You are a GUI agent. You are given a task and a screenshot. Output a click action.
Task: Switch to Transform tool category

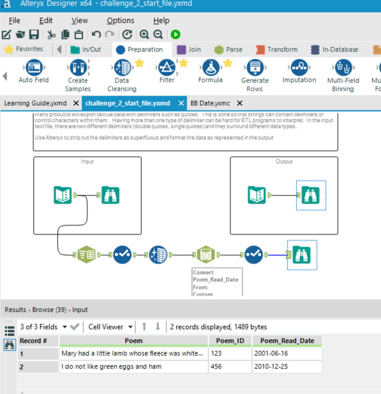[x=276, y=49]
